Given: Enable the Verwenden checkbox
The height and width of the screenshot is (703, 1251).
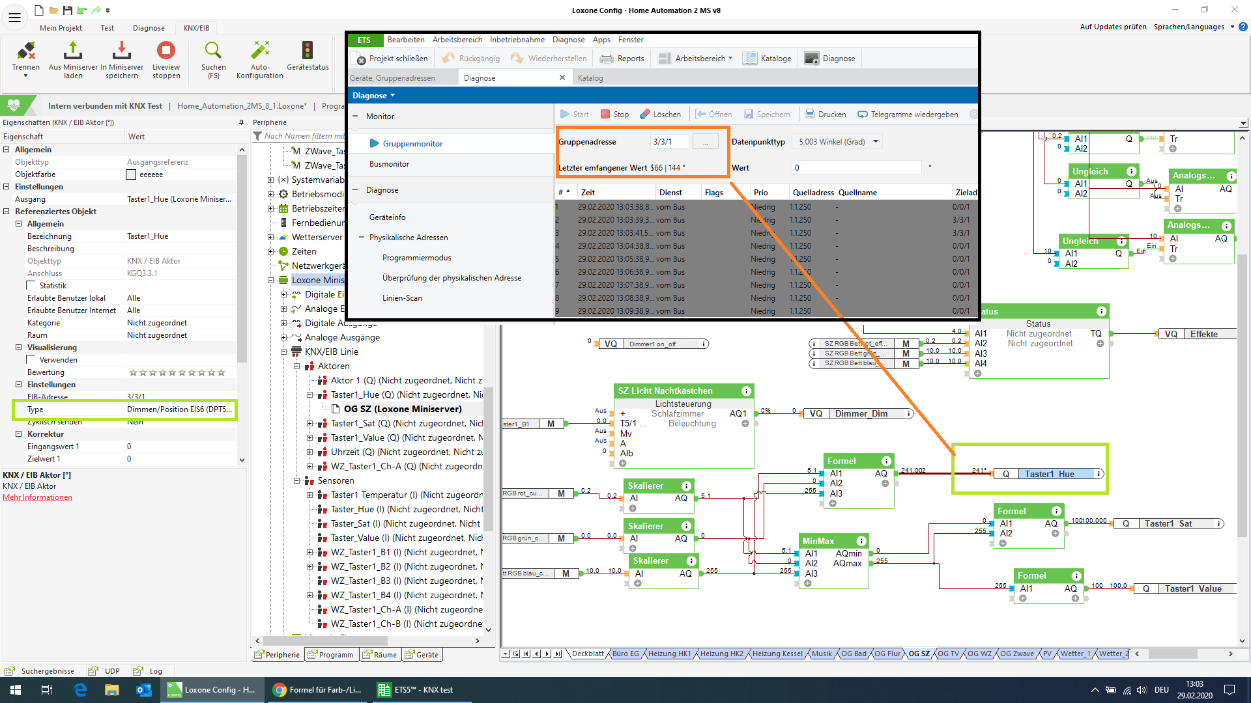Looking at the screenshot, I should (x=31, y=360).
